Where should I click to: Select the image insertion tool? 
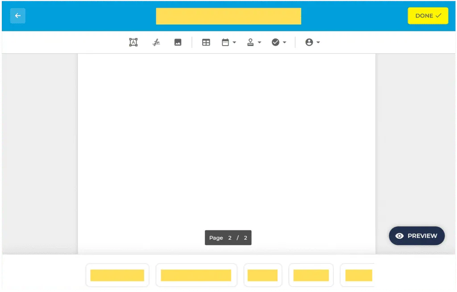[178, 42]
